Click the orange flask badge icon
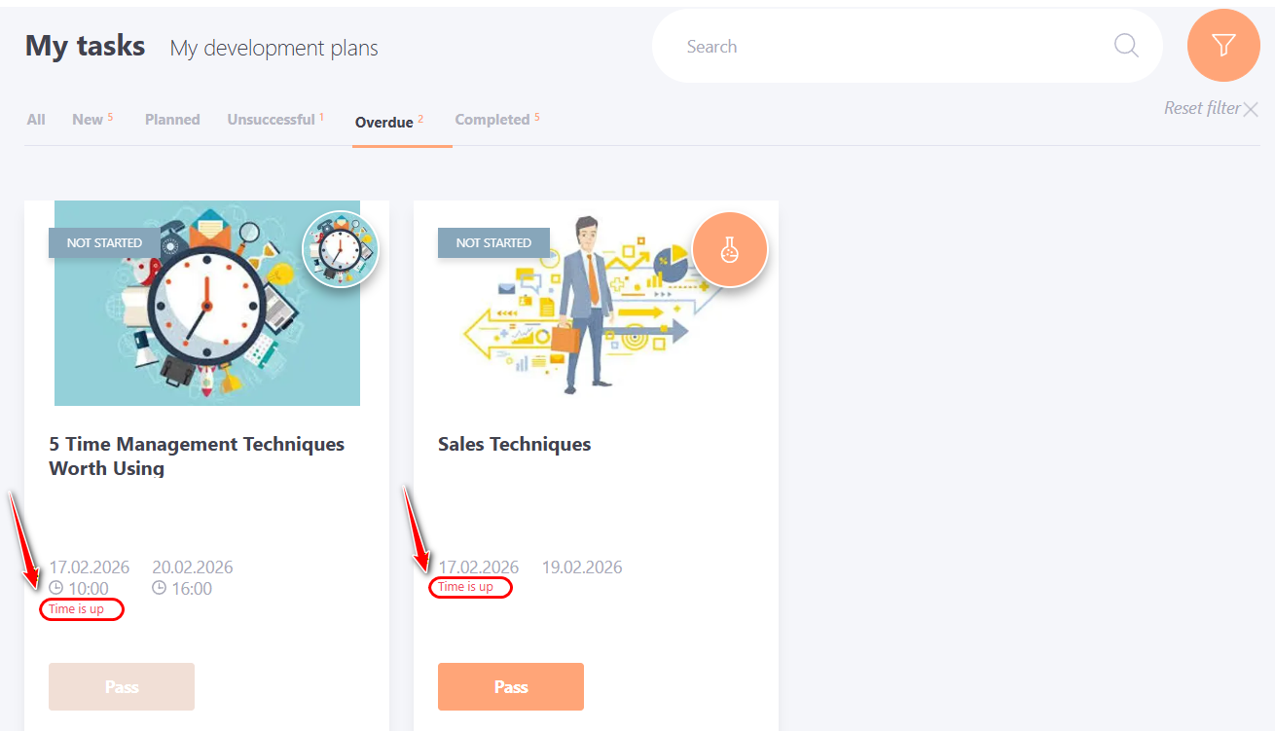The width and height of the screenshot is (1275, 731). (x=730, y=249)
